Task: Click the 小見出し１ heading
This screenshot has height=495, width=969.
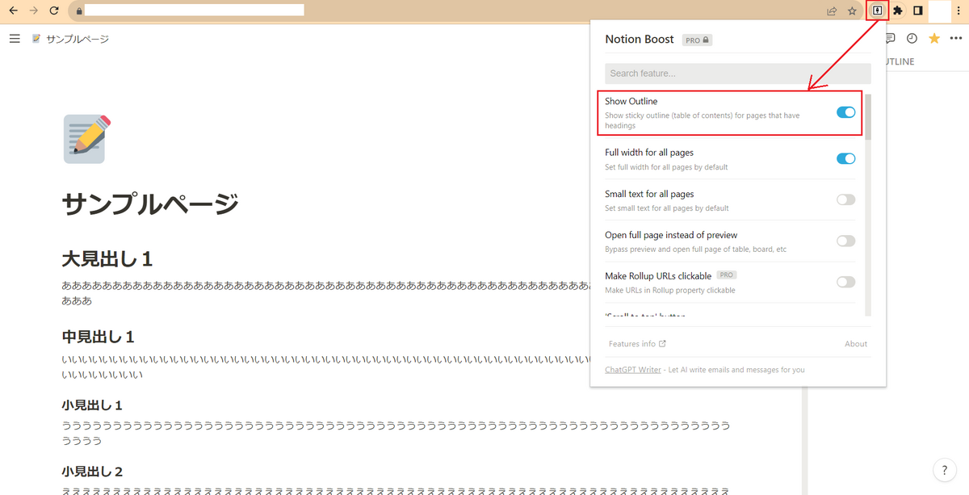Action: pyautogui.click(x=92, y=405)
